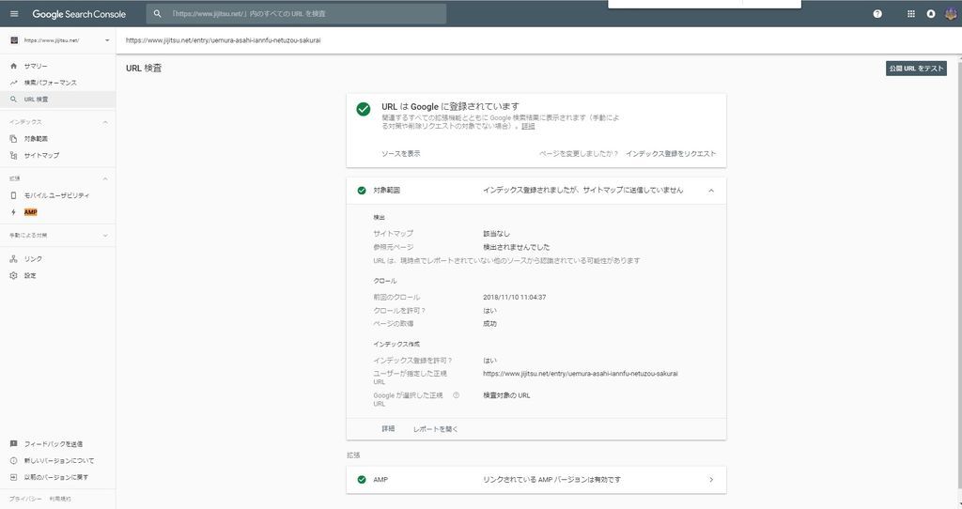This screenshot has height=509, width=962.
Task: Click the trend icon beside 検索パフォーマンス
Action: (13, 83)
